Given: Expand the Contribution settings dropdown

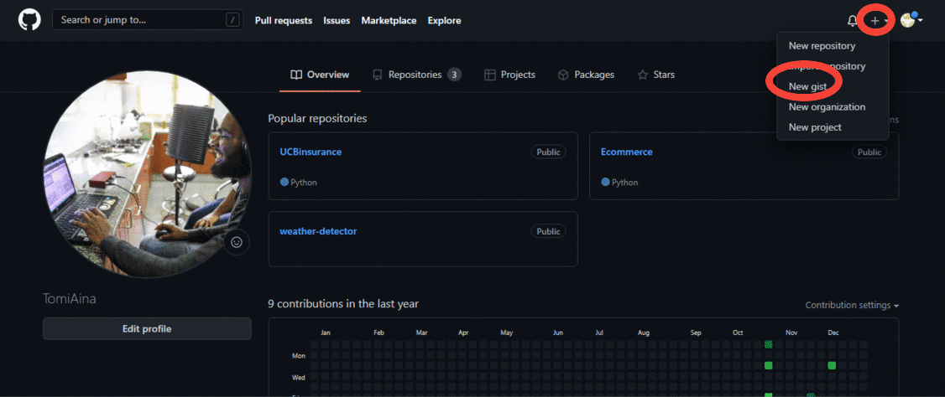Looking at the screenshot, I should tap(852, 305).
